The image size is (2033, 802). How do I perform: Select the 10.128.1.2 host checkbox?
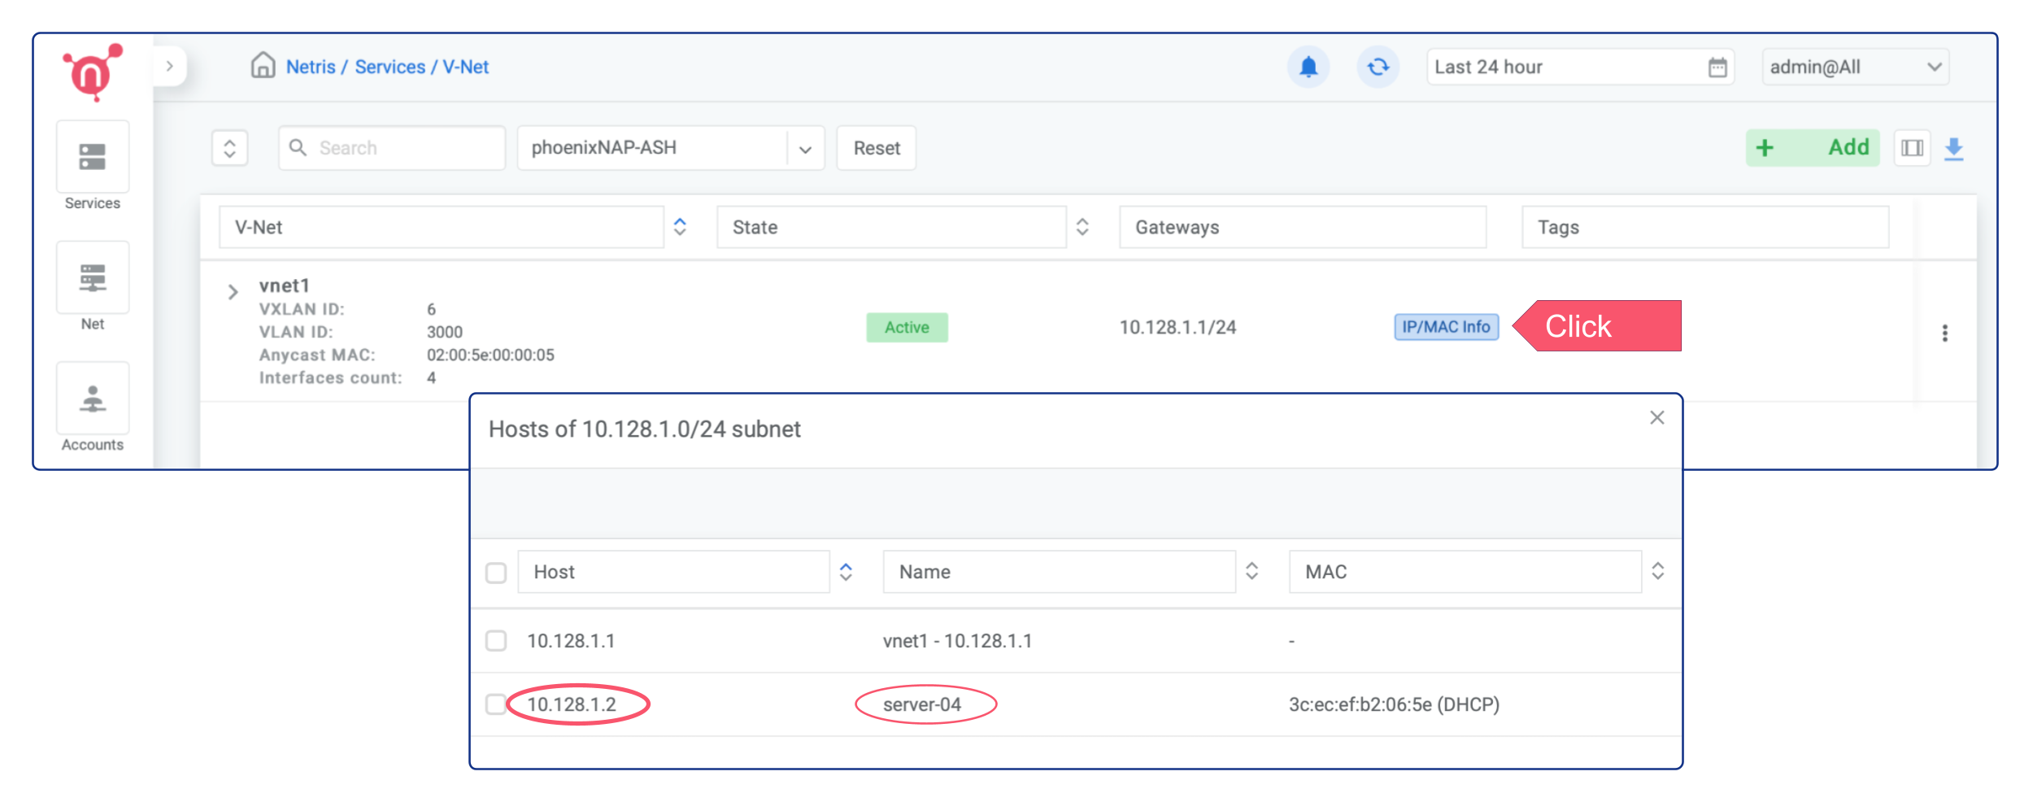pos(495,704)
